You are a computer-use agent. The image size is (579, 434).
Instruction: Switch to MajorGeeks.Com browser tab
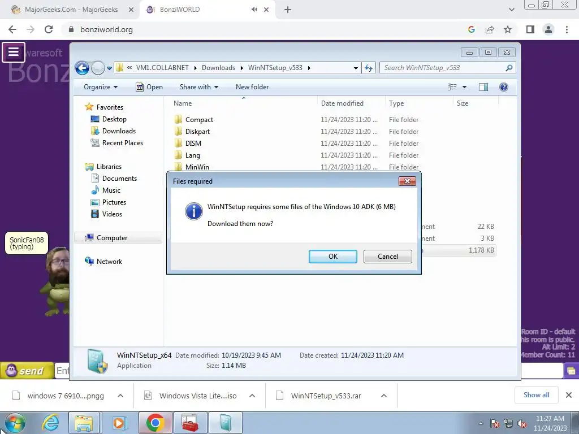coord(71,10)
